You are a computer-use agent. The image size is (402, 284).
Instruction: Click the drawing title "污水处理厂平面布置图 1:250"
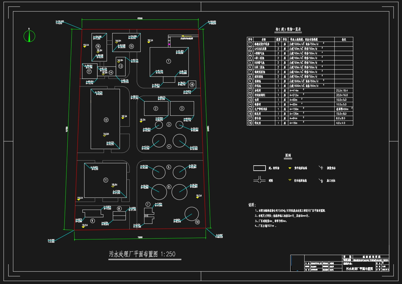coord(142,254)
